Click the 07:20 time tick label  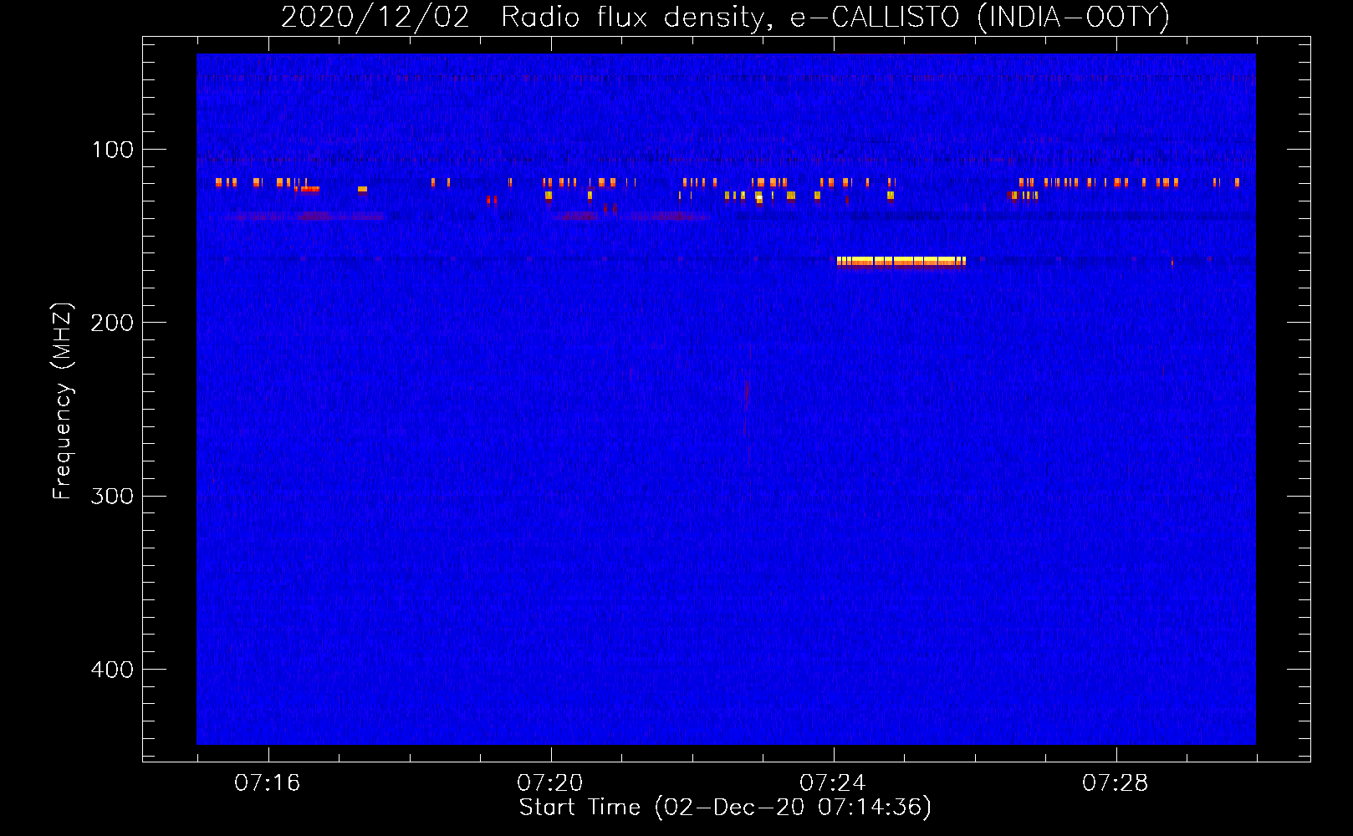click(549, 782)
